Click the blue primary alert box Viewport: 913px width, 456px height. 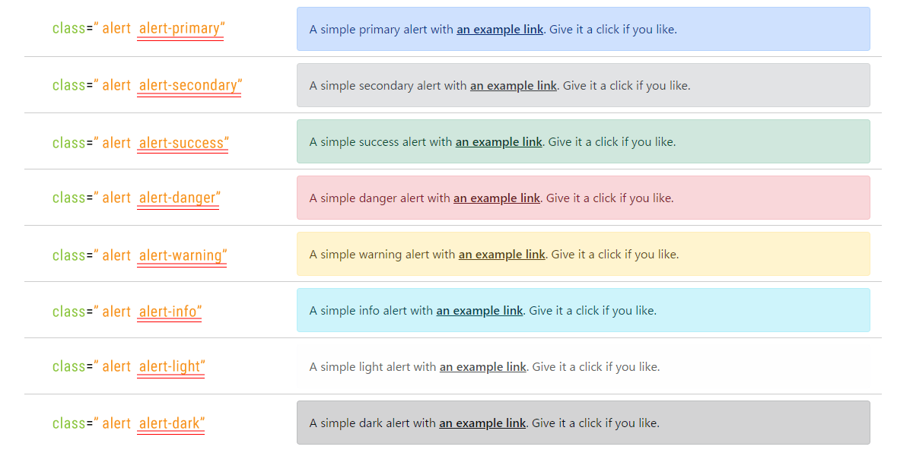pos(584,29)
